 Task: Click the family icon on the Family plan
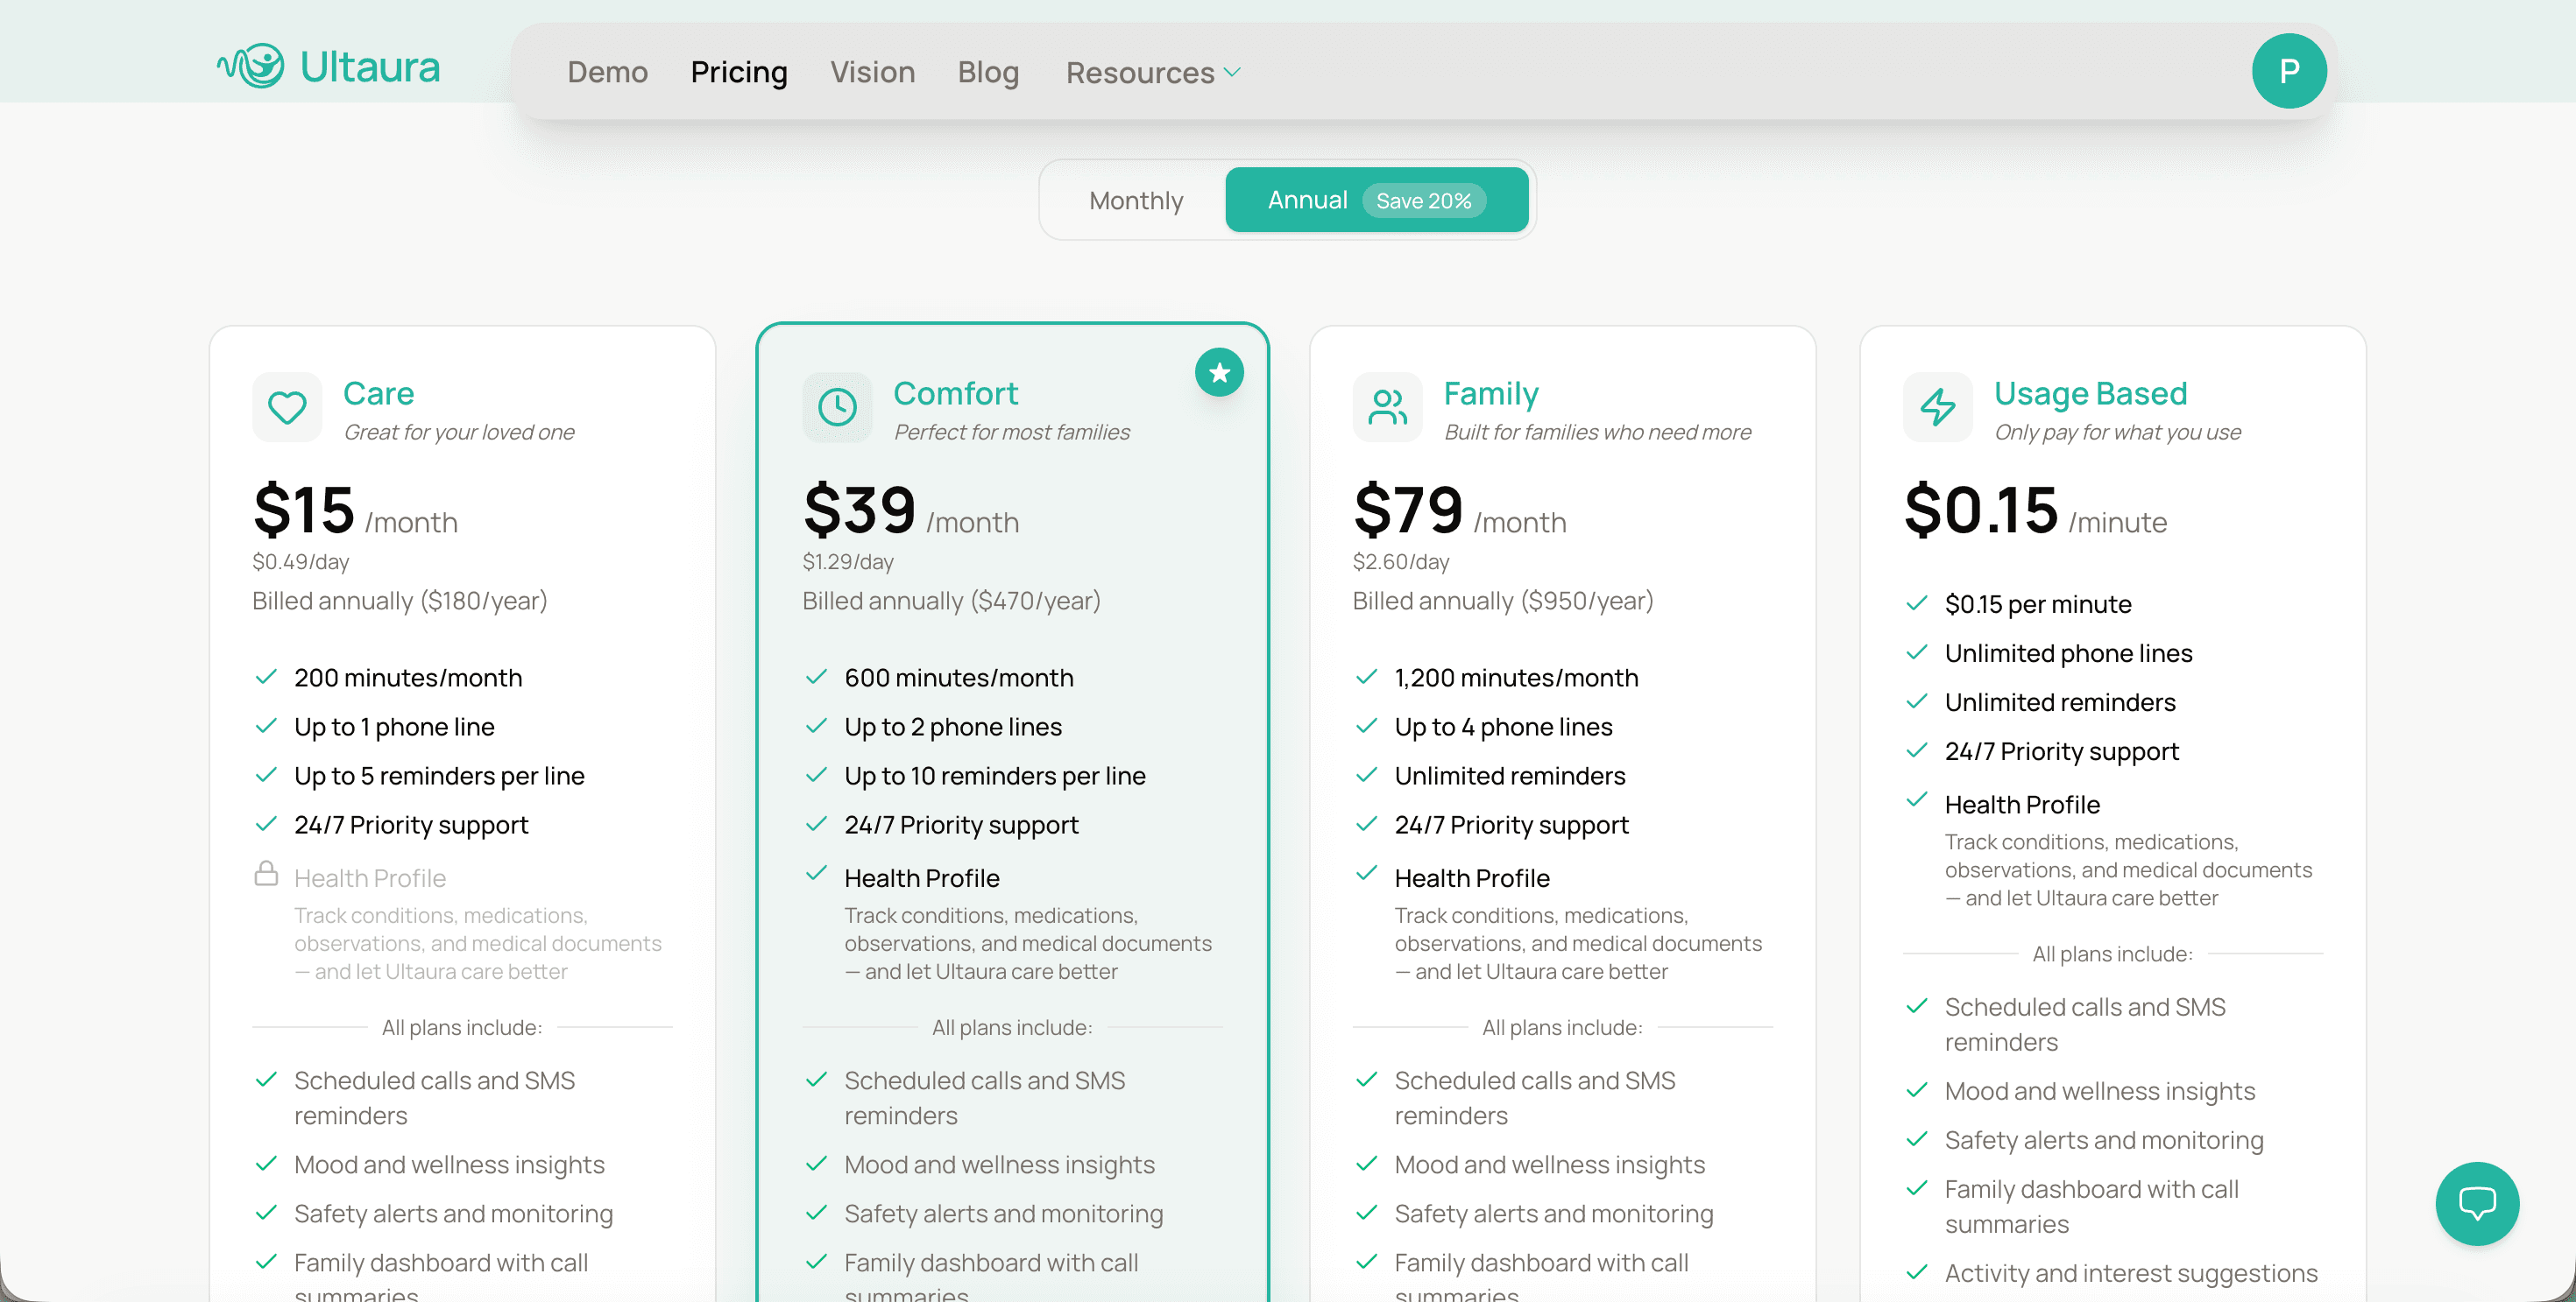1388,406
